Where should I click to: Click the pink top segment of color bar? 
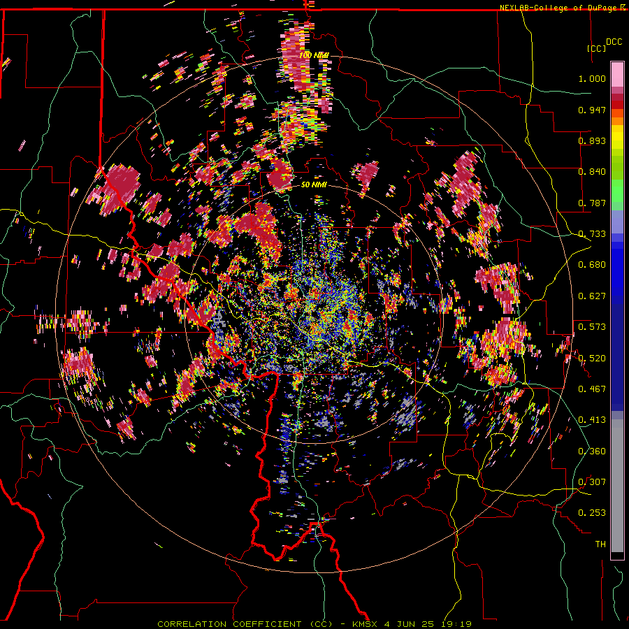617,75
